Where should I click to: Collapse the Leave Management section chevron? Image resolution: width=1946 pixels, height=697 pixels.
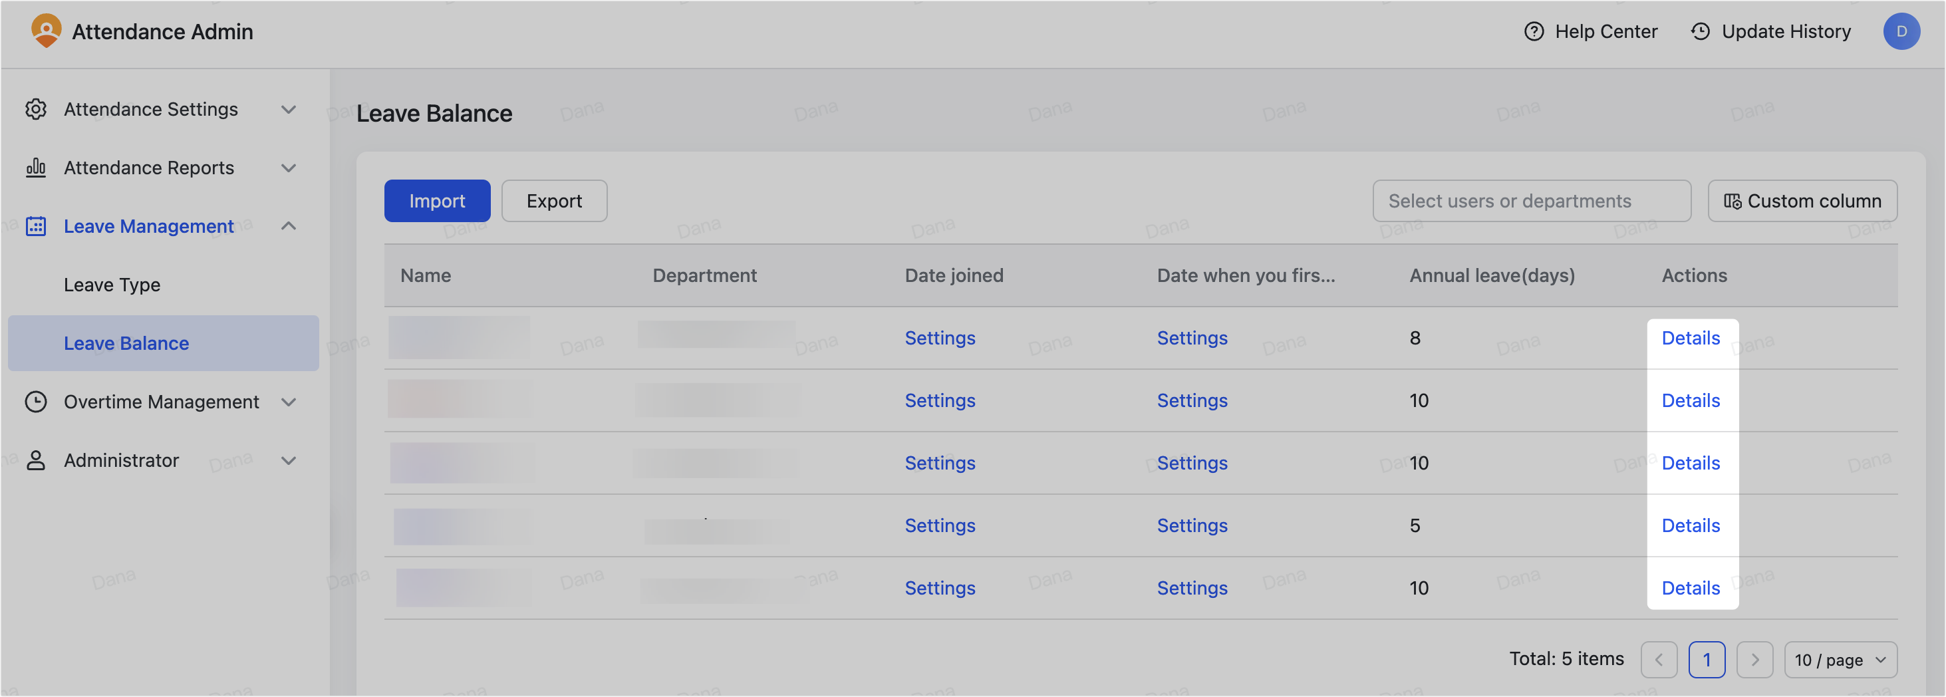288,225
